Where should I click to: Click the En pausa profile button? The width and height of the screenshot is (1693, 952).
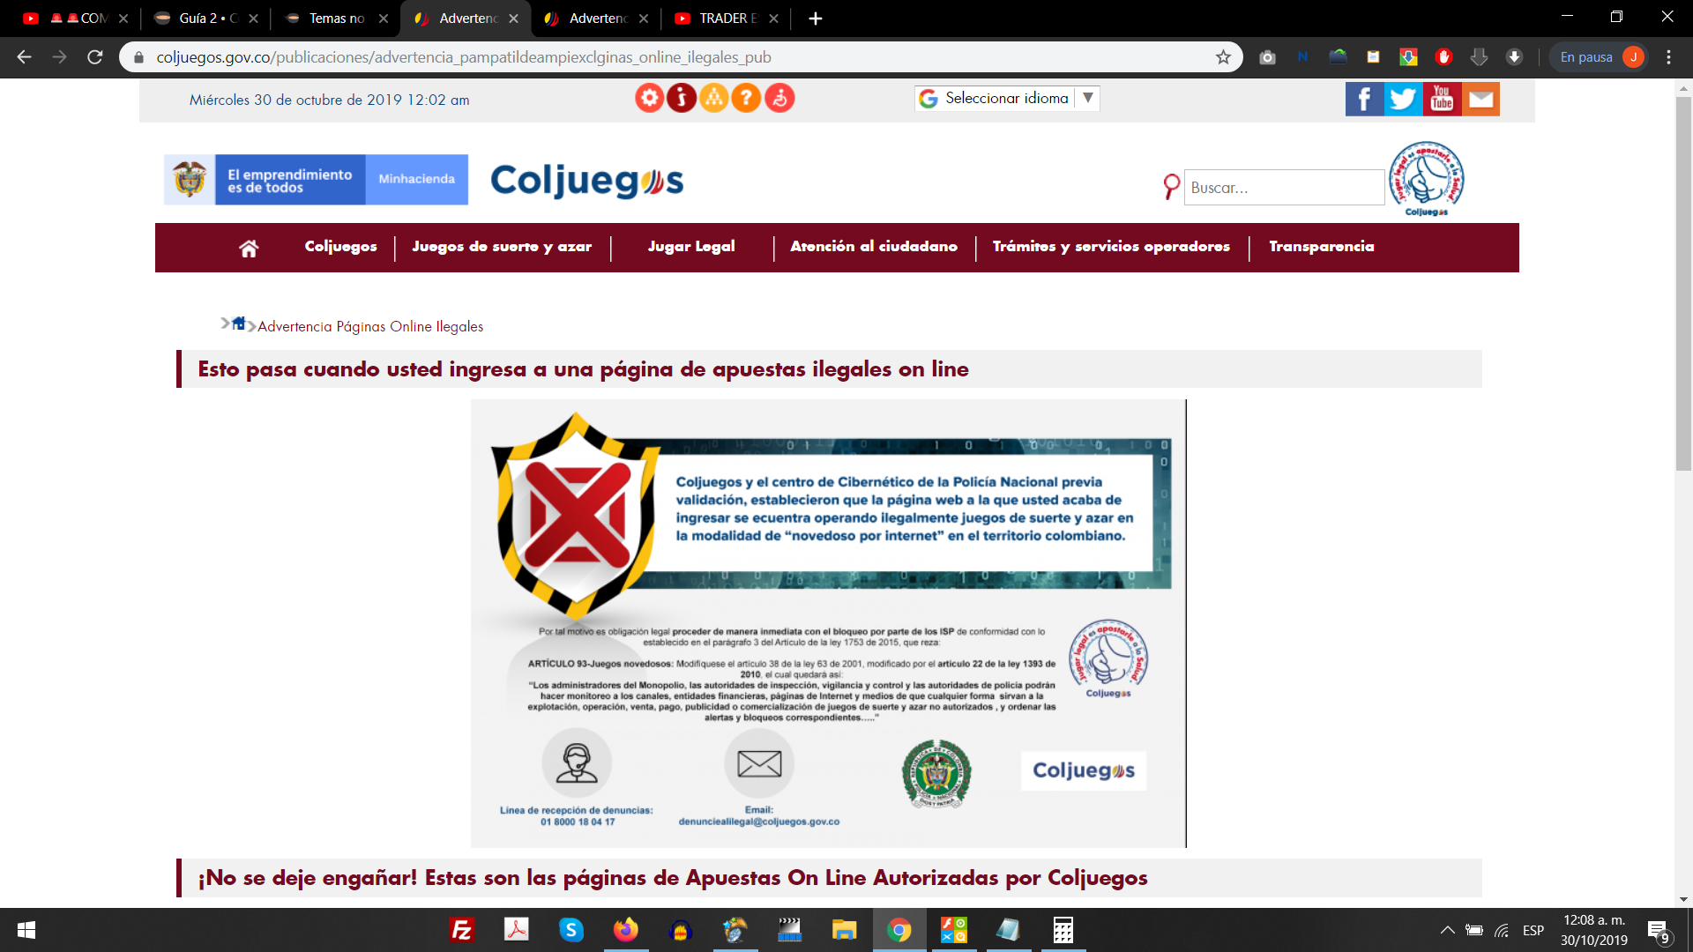click(x=1598, y=57)
